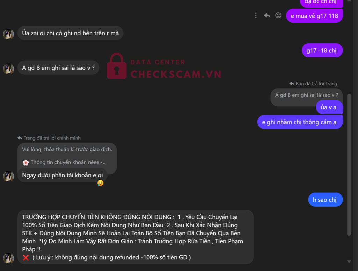This screenshot has height=271, width=358.
Task: Click the crying emoji reaction on message
Action: click(100, 183)
